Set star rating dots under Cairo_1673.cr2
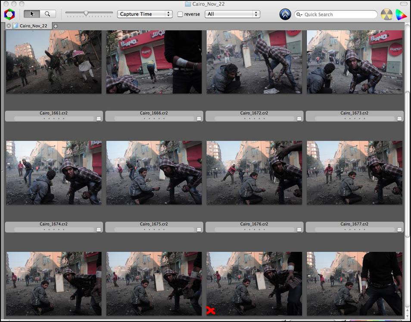This screenshot has height=322, width=411. [x=355, y=119]
